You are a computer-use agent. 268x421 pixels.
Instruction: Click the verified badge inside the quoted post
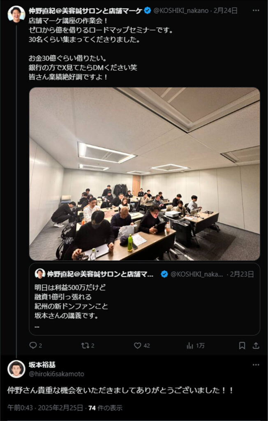point(164,274)
